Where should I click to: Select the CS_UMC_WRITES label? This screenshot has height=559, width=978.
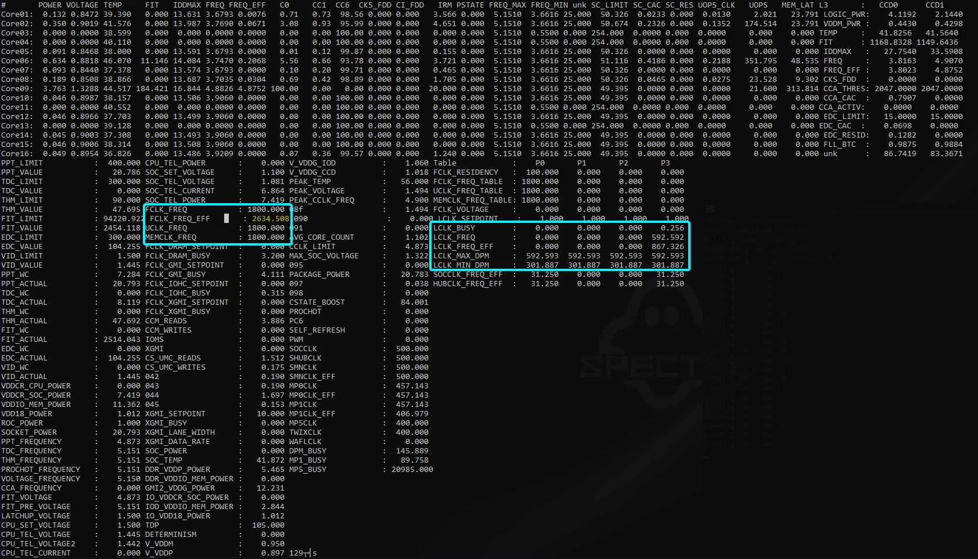175,367
